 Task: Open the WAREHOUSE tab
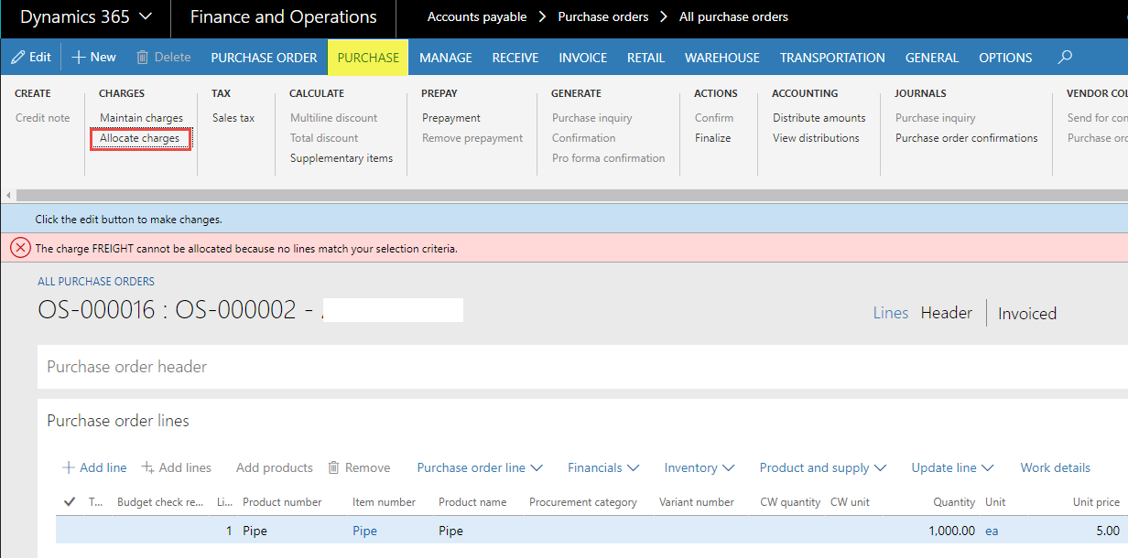pos(722,58)
